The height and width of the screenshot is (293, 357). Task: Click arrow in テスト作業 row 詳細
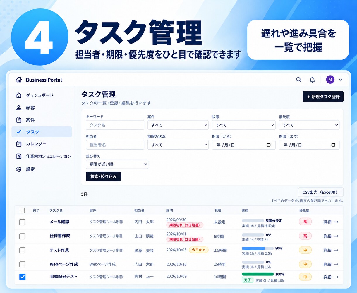pyautogui.click(x=336, y=250)
